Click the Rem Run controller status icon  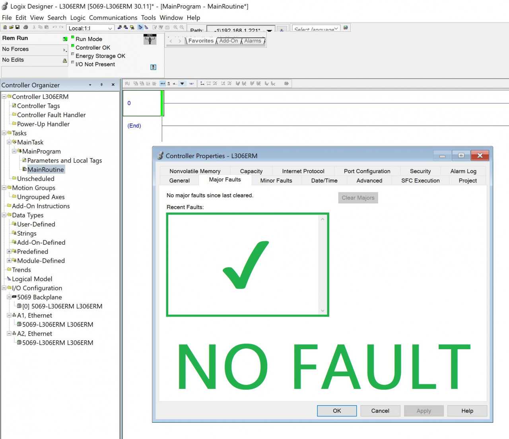tap(65, 39)
